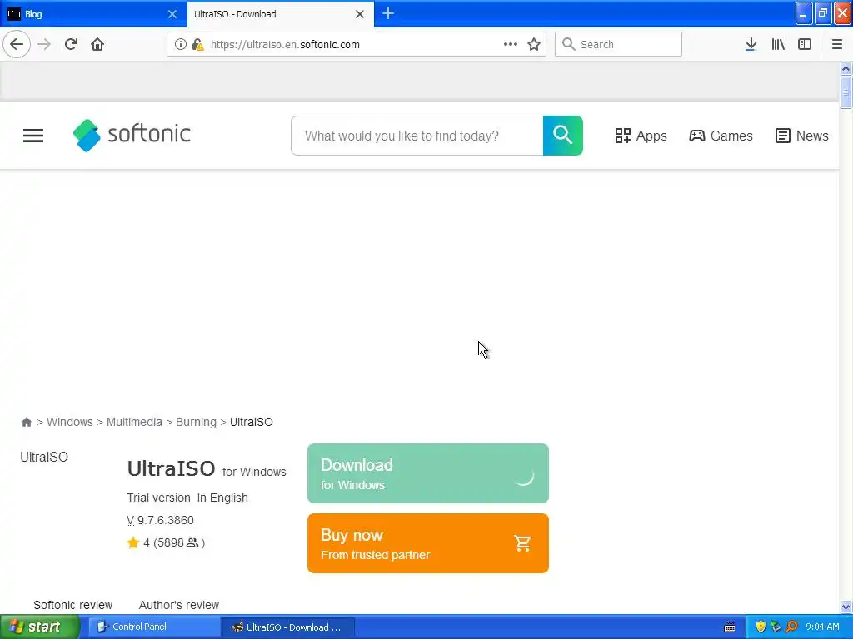Viewport: 853px width, 639px height.
Task: Go back using browser back arrow
Action: click(17, 44)
